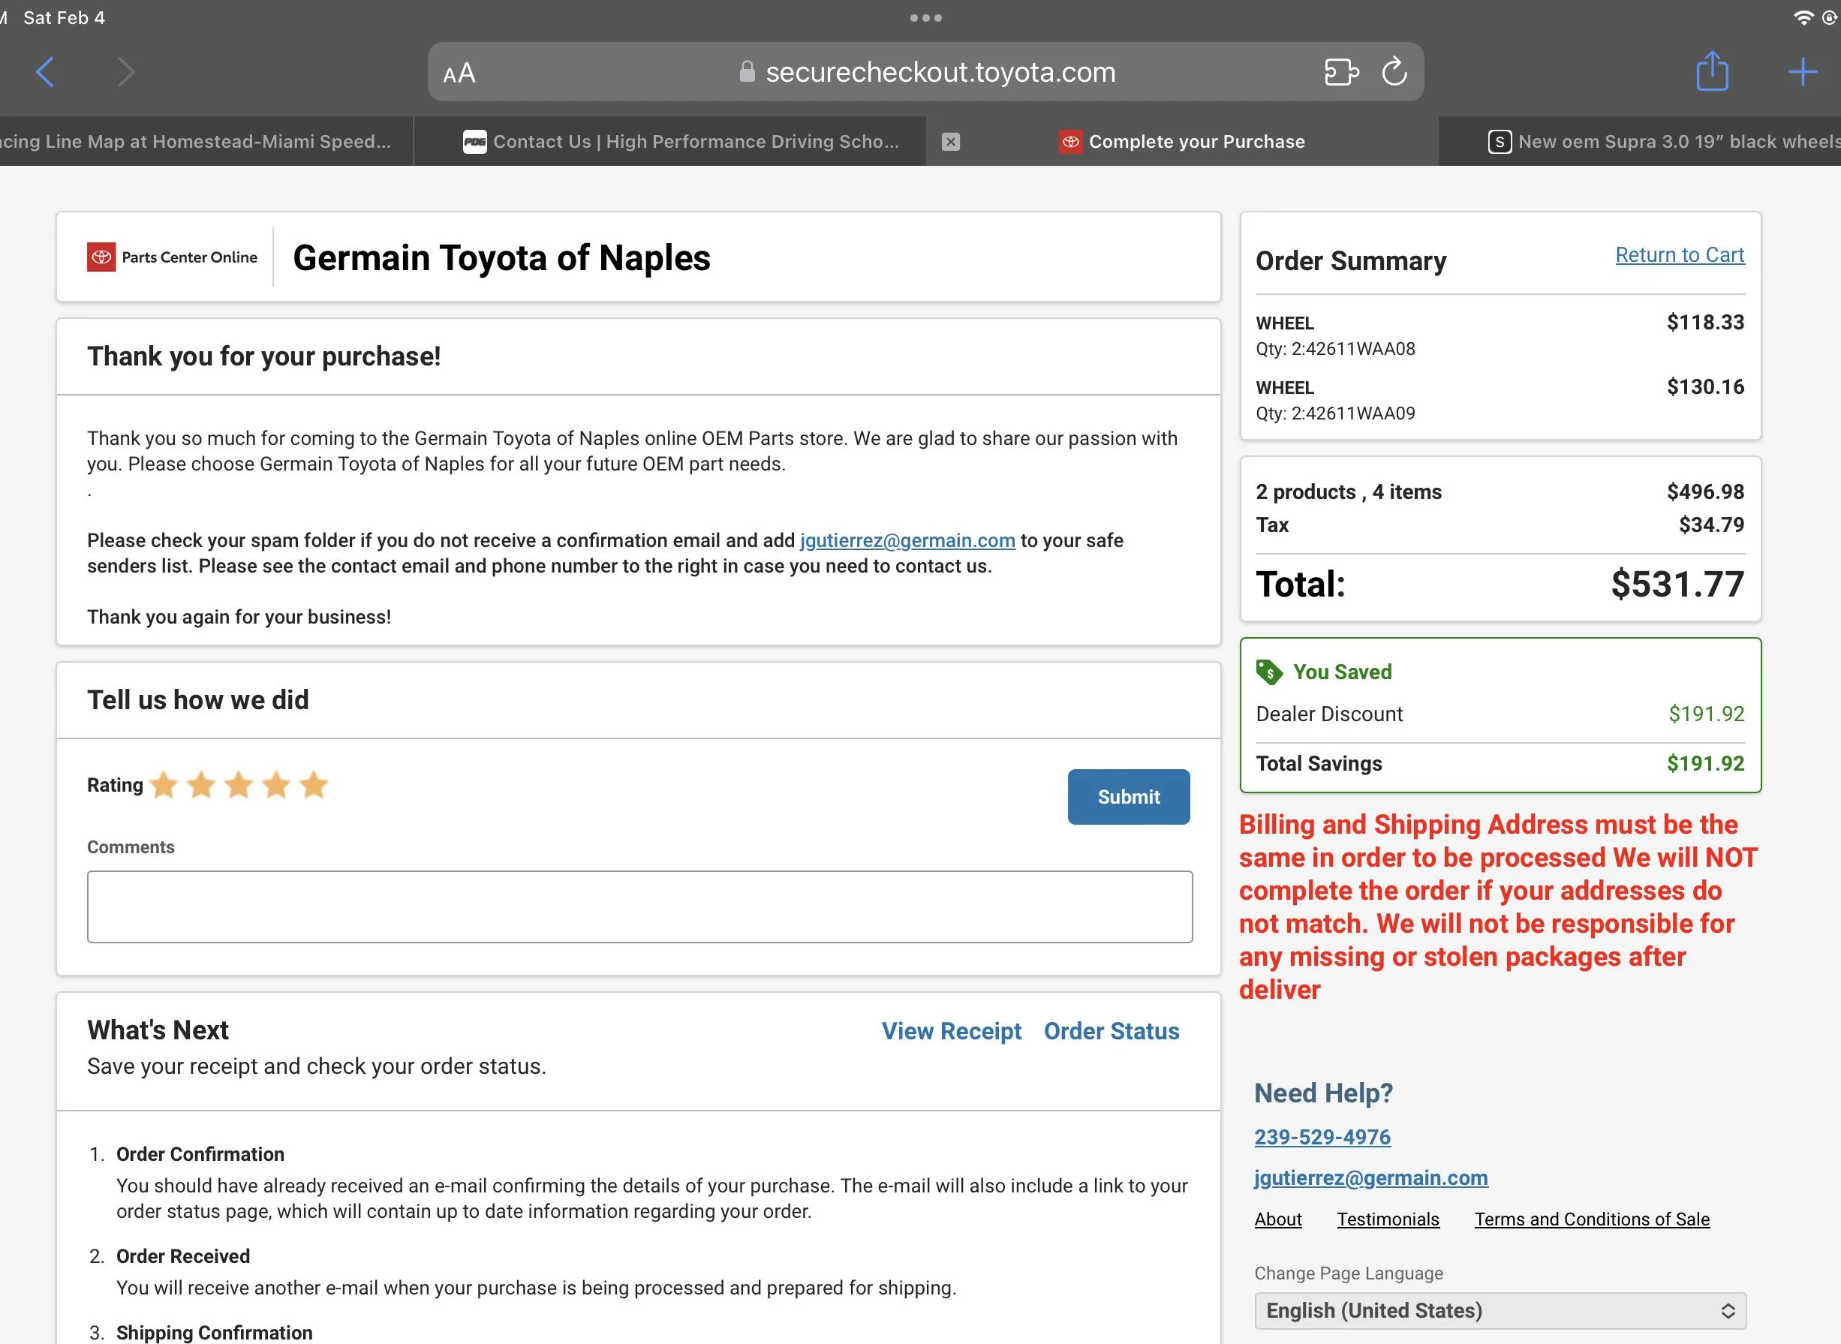Click the "Tell us how we did" heading
This screenshot has width=1841, height=1344.
(x=197, y=699)
